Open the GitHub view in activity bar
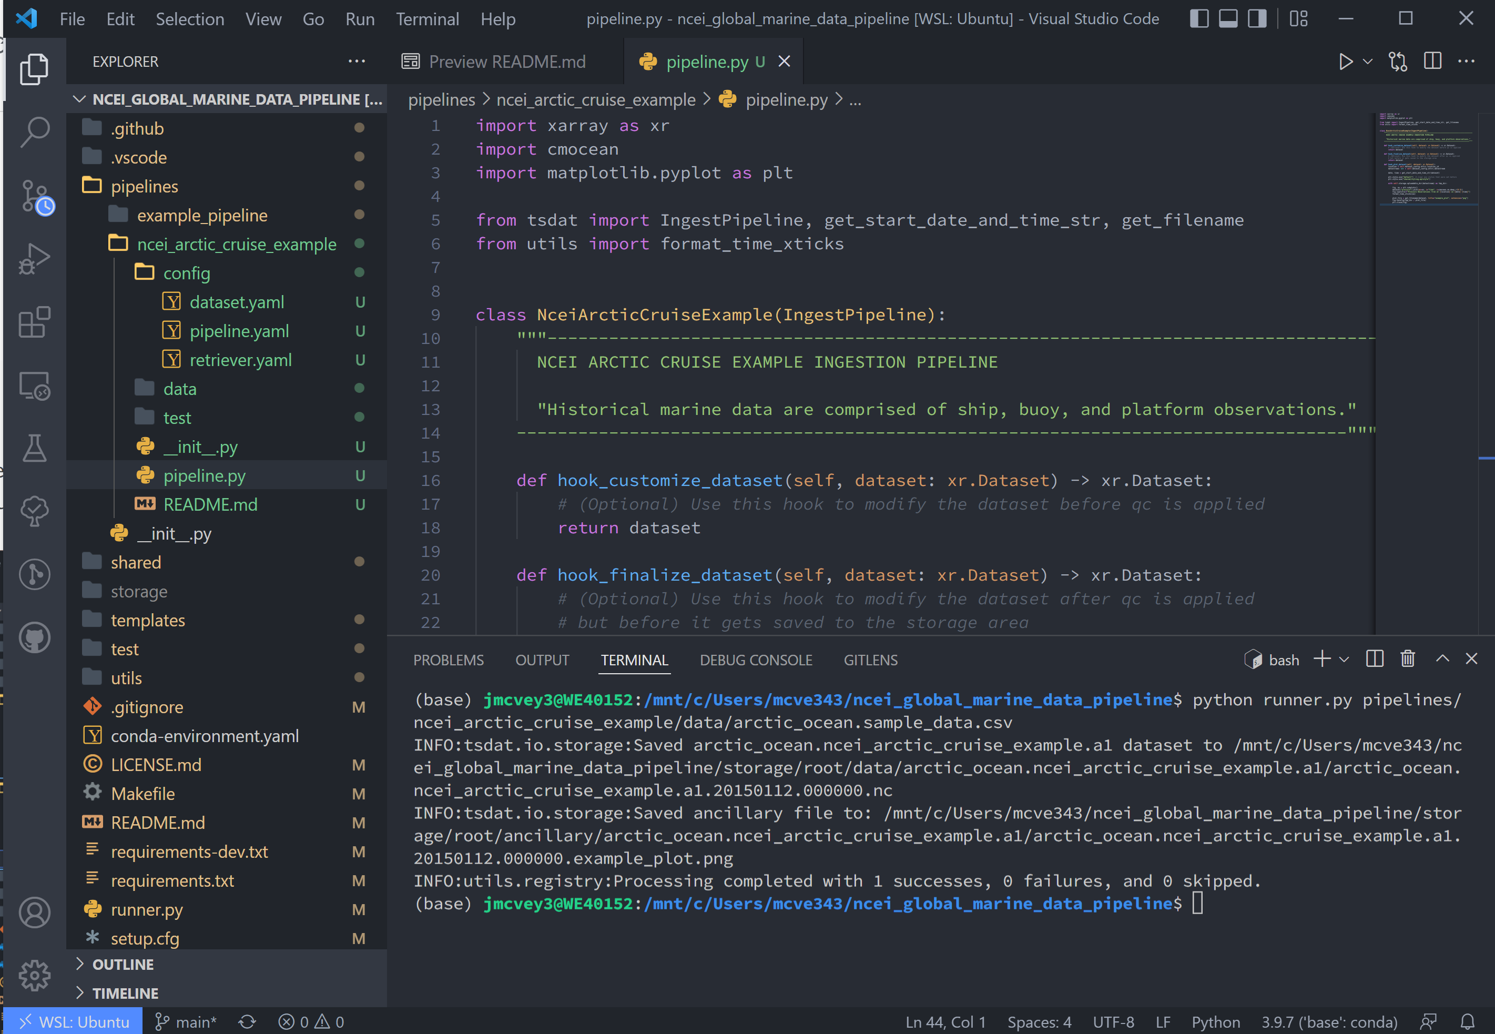Viewport: 1495px width, 1034px height. (x=34, y=637)
